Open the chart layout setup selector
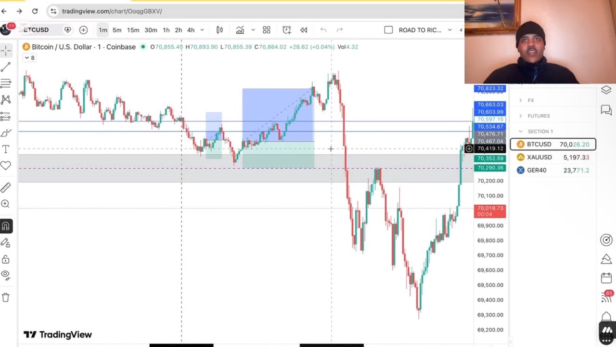This screenshot has height=347, width=616. [x=388, y=30]
